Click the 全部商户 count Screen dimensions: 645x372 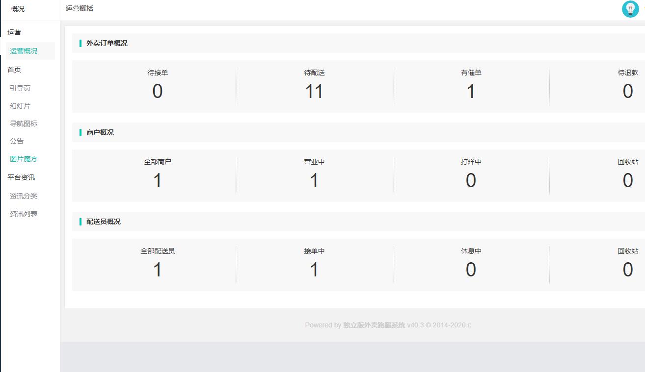158,181
